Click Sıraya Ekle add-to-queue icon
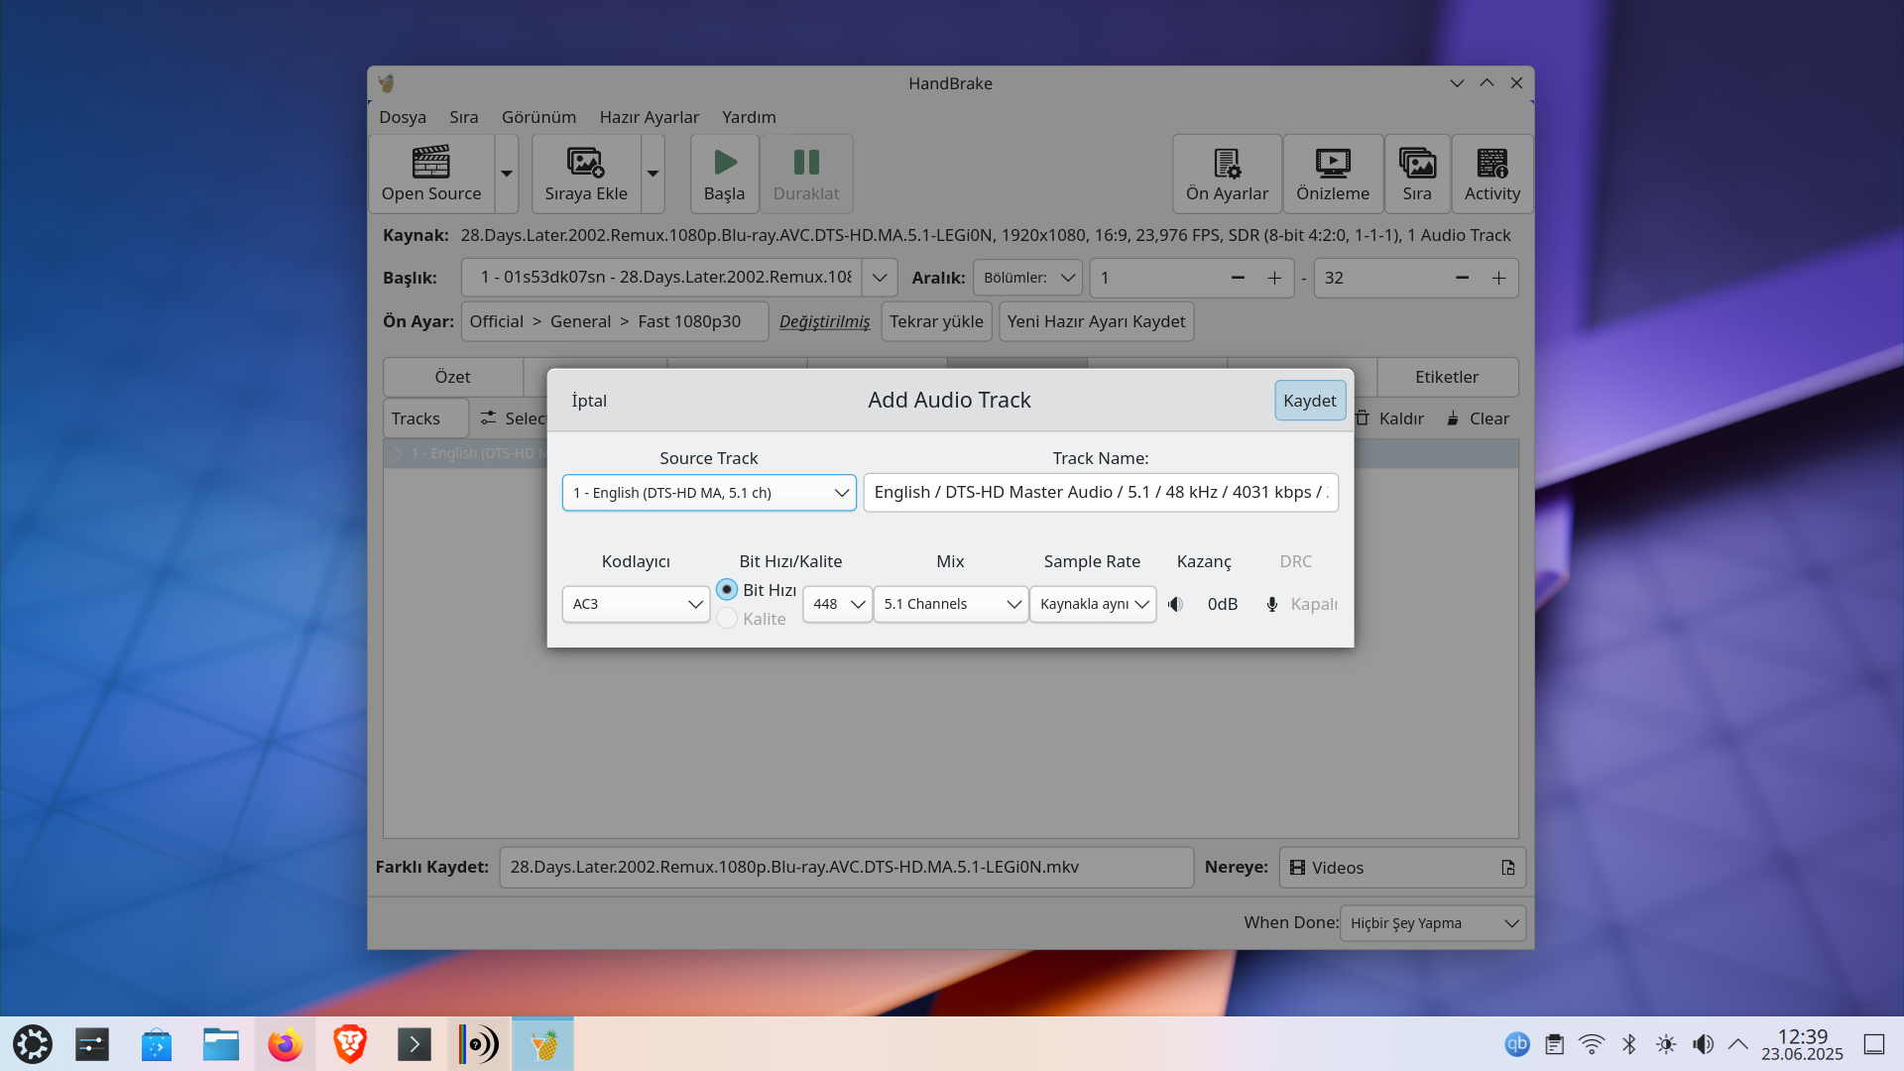 (585, 162)
